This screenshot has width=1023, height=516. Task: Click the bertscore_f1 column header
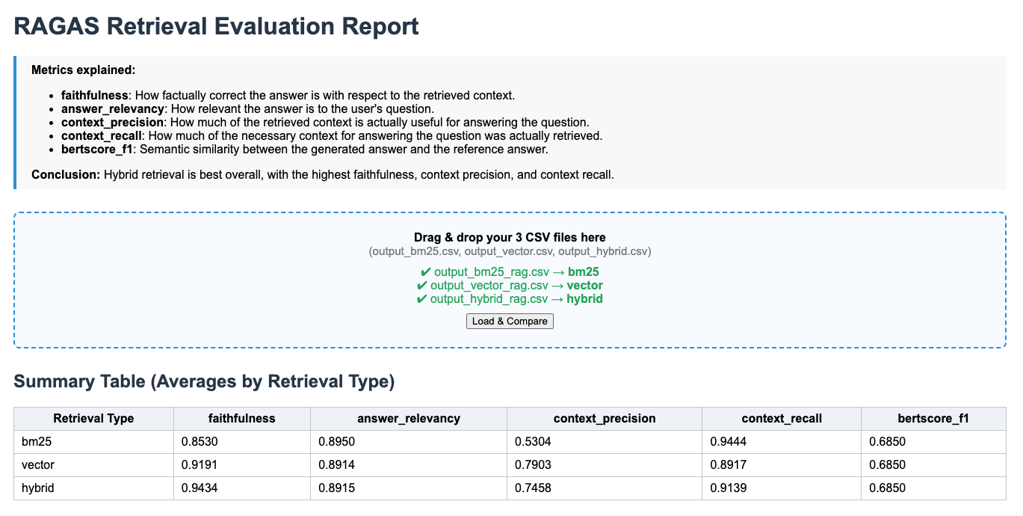pos(934,419)
